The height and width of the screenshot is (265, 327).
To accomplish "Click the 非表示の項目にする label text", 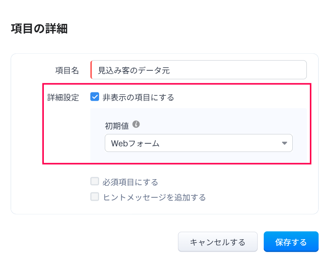I will point(138,98).
